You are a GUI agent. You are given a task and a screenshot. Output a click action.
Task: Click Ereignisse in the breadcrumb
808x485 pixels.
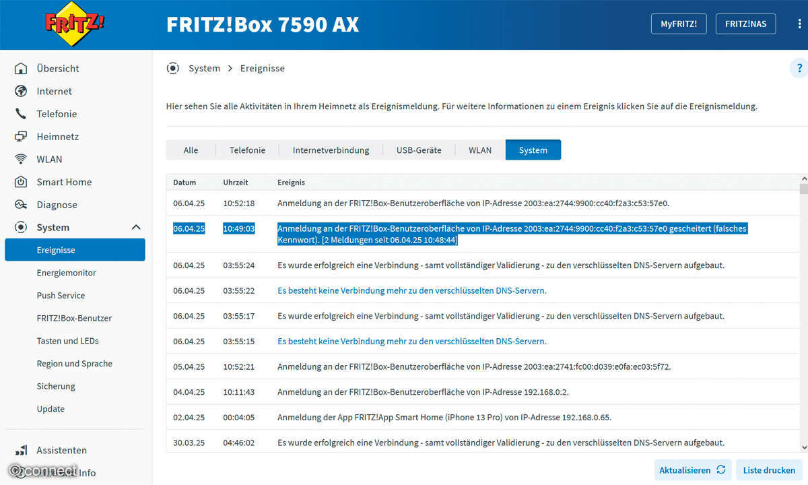263,68
